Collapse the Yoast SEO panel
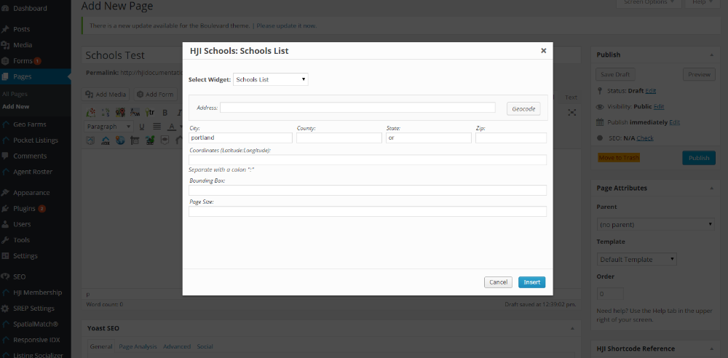This screenshot has height=358, width=728. [x=572, y=328]
